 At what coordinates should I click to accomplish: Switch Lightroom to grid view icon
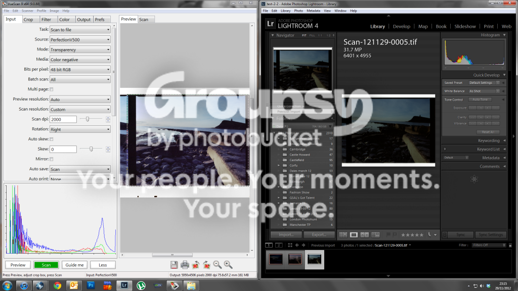click(x=343, y=234)
